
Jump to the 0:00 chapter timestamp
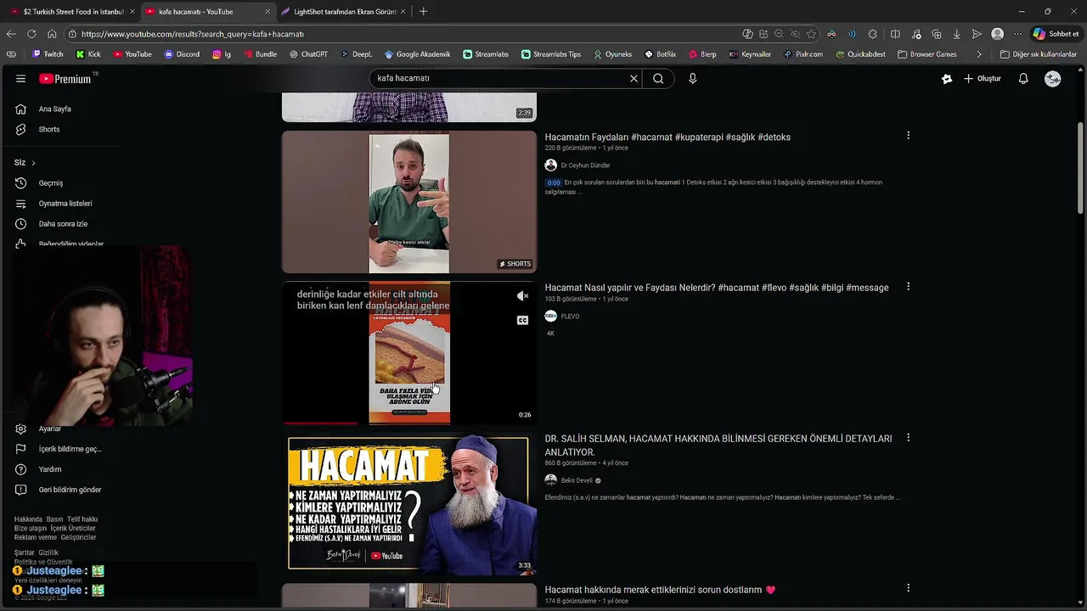pos(554,182)
